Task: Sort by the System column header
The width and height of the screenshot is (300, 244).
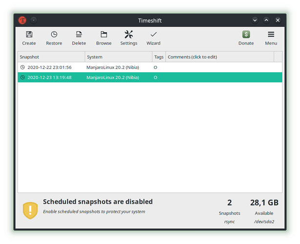Action: [x=118, y=57]
